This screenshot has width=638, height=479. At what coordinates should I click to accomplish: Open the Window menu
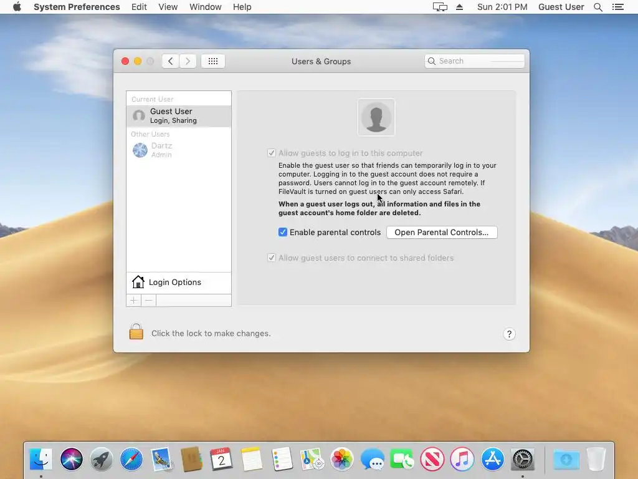coord(206,7)
